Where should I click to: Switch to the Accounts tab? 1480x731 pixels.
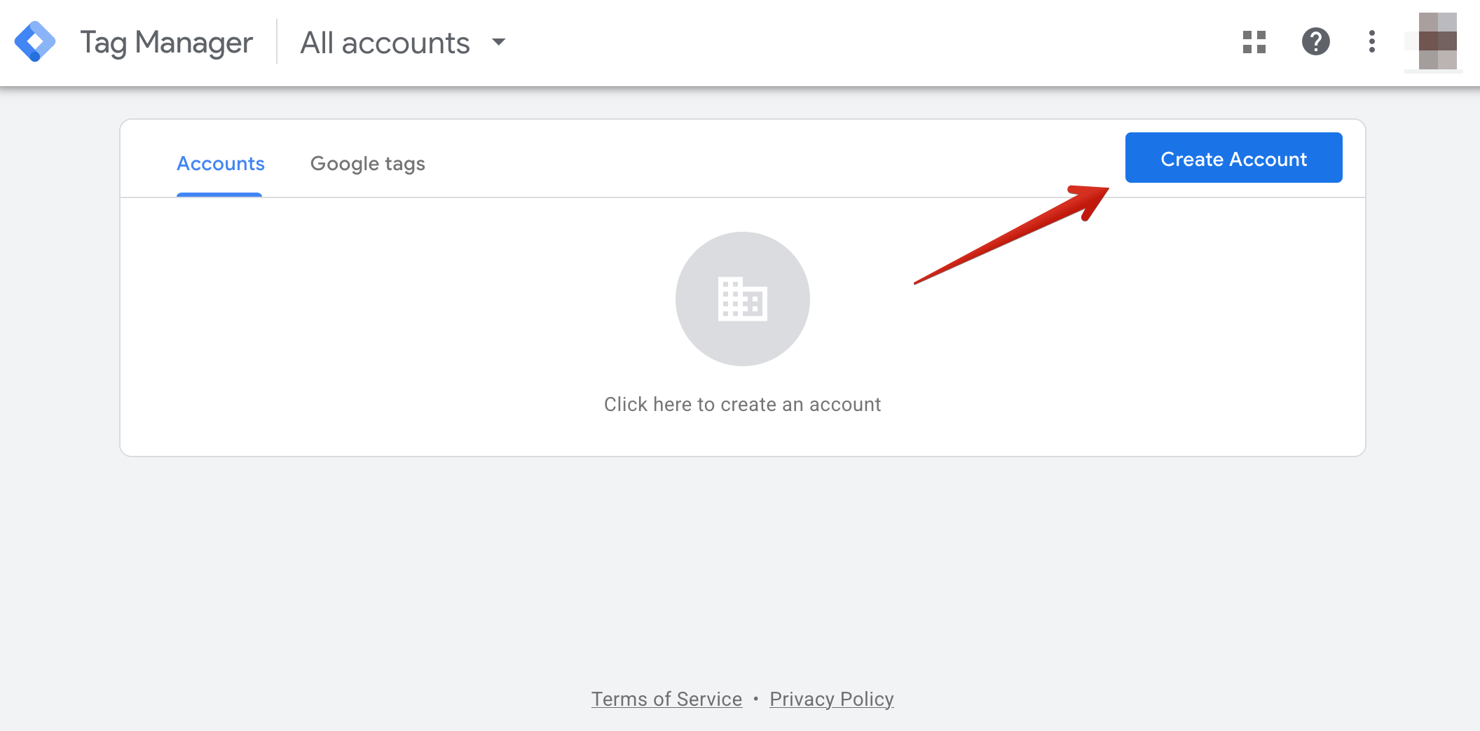[x=220, y=164]
